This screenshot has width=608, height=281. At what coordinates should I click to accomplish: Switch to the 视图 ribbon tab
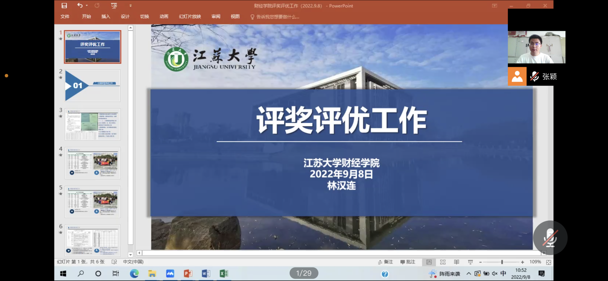tap(235, 17)
